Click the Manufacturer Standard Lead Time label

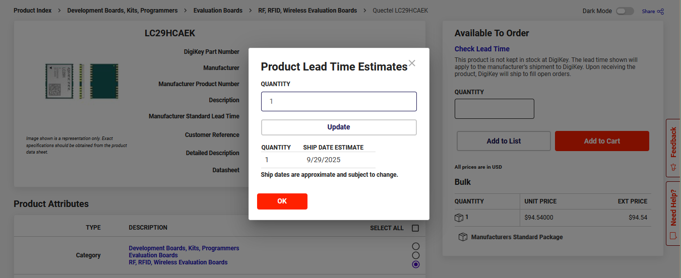(194, 116)
